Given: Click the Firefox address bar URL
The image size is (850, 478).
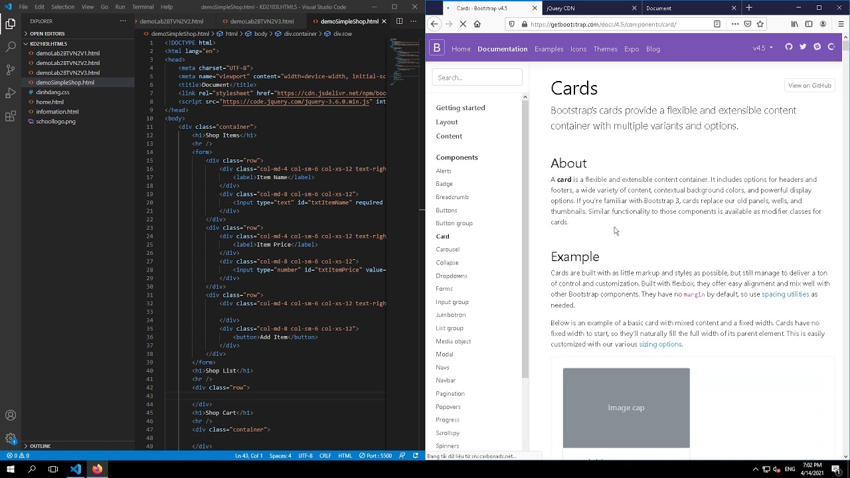Looking at the screenshot, I should [604, 25].
